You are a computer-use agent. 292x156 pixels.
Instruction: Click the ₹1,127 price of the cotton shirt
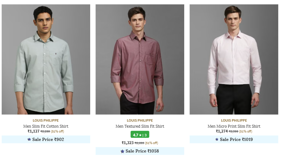(34, 131)
